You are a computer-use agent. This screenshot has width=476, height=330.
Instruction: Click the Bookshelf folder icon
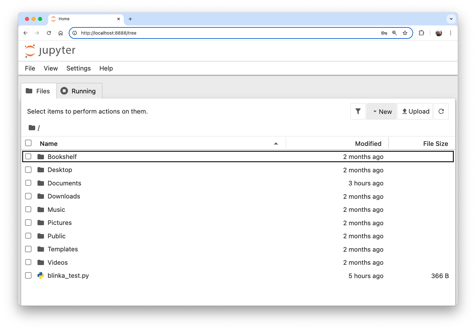pos(41,157)
